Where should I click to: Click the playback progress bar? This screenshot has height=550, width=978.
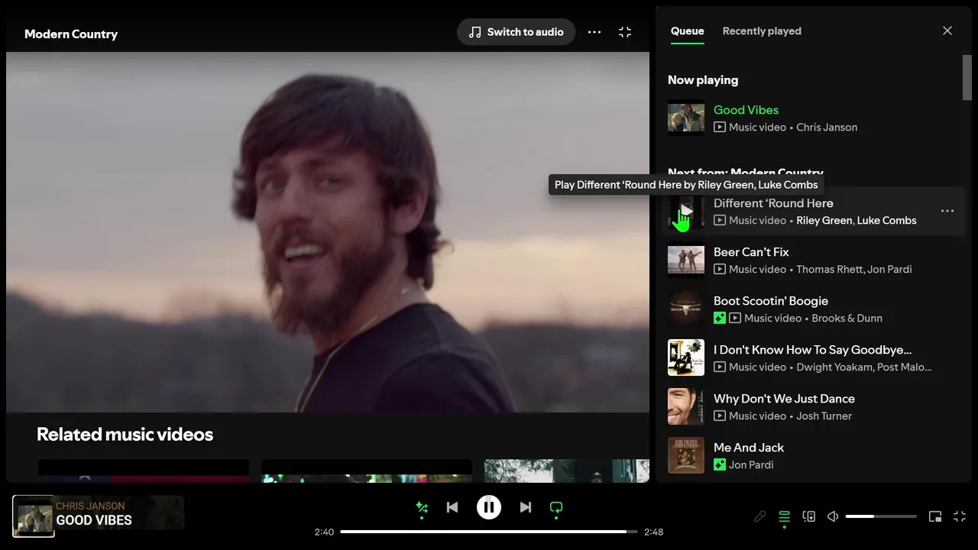pyautogui.click(x=489, y=532)
